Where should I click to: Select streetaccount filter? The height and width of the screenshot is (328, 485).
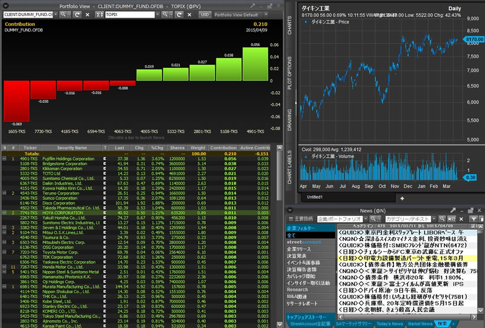[x=311, y=242]
